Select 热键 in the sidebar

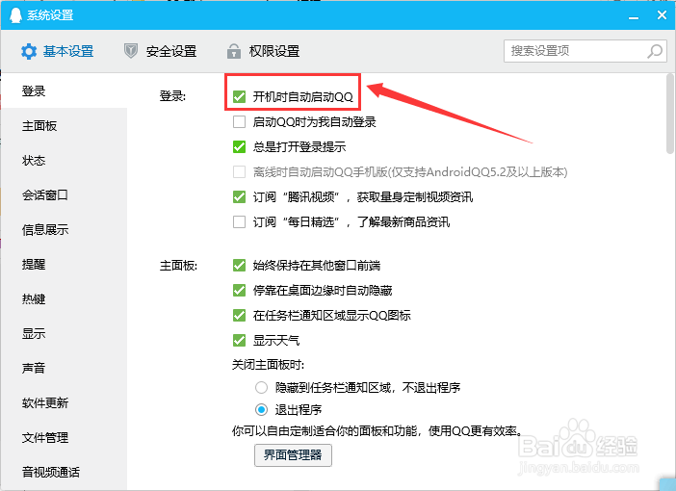(x=34, y=298)
